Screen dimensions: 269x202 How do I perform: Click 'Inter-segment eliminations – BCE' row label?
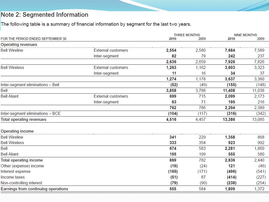coord(31,114)
